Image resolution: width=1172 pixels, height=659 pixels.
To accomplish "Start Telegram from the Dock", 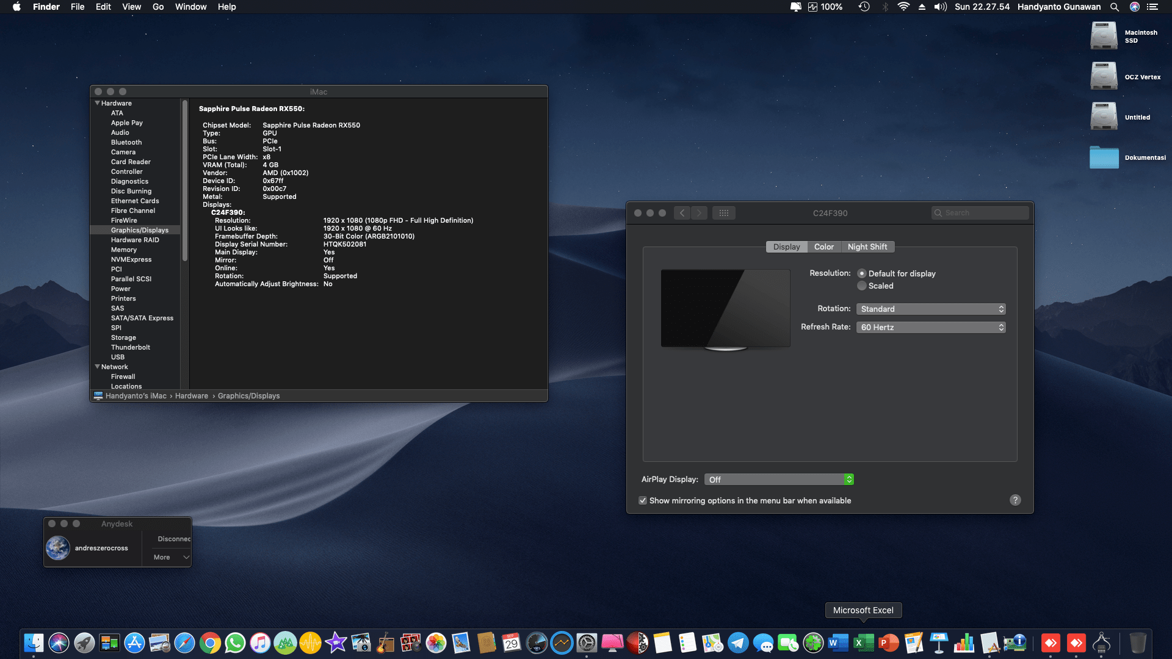I will coord(737,643).
